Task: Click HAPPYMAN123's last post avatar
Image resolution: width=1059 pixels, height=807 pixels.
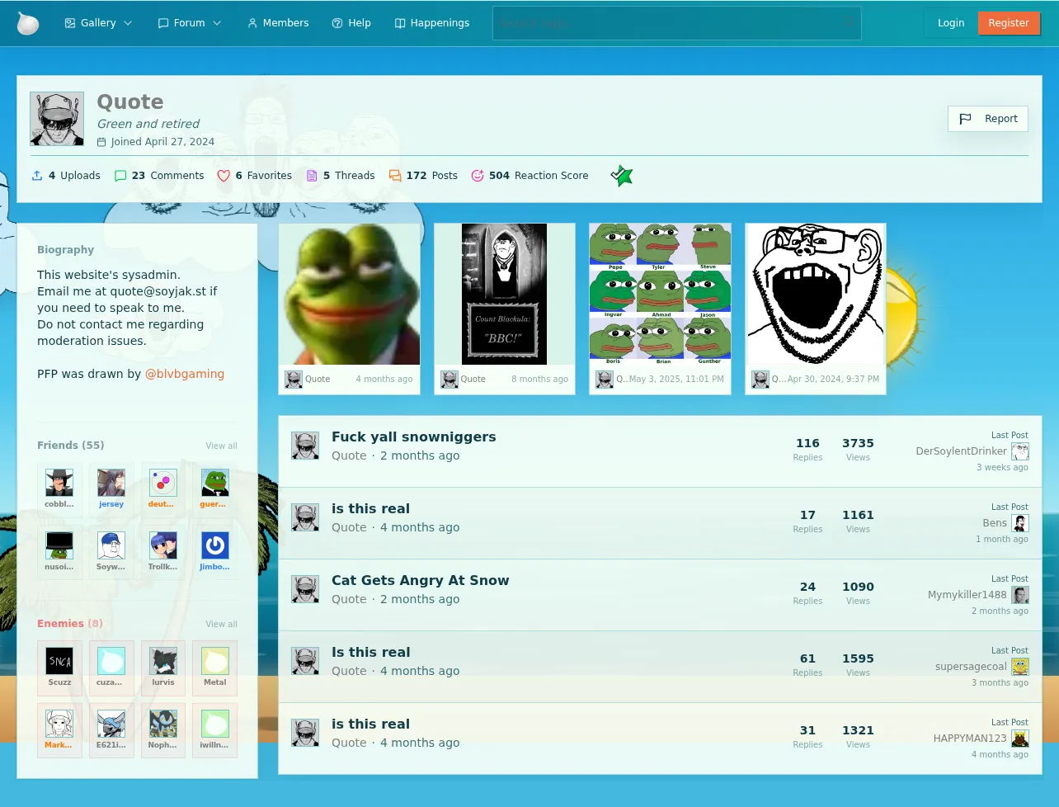Action: point(1020,739)
